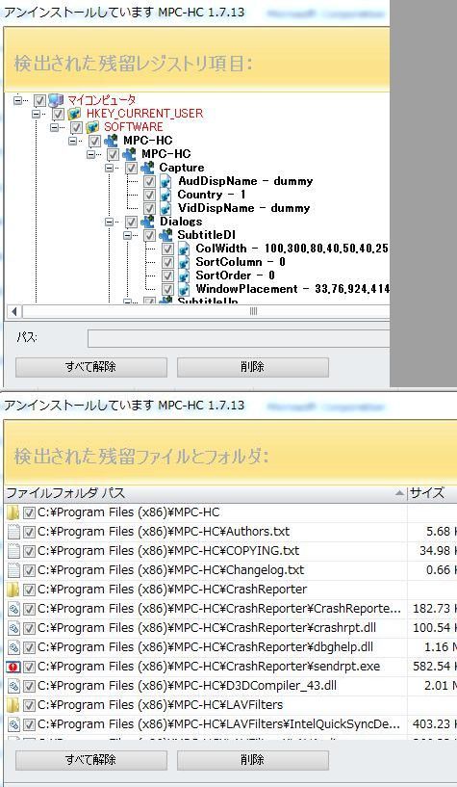This screenshot has width=457, height=787.
Task: Collapse the nested MPC-HC registry node
Action: [x=90, y=154]
